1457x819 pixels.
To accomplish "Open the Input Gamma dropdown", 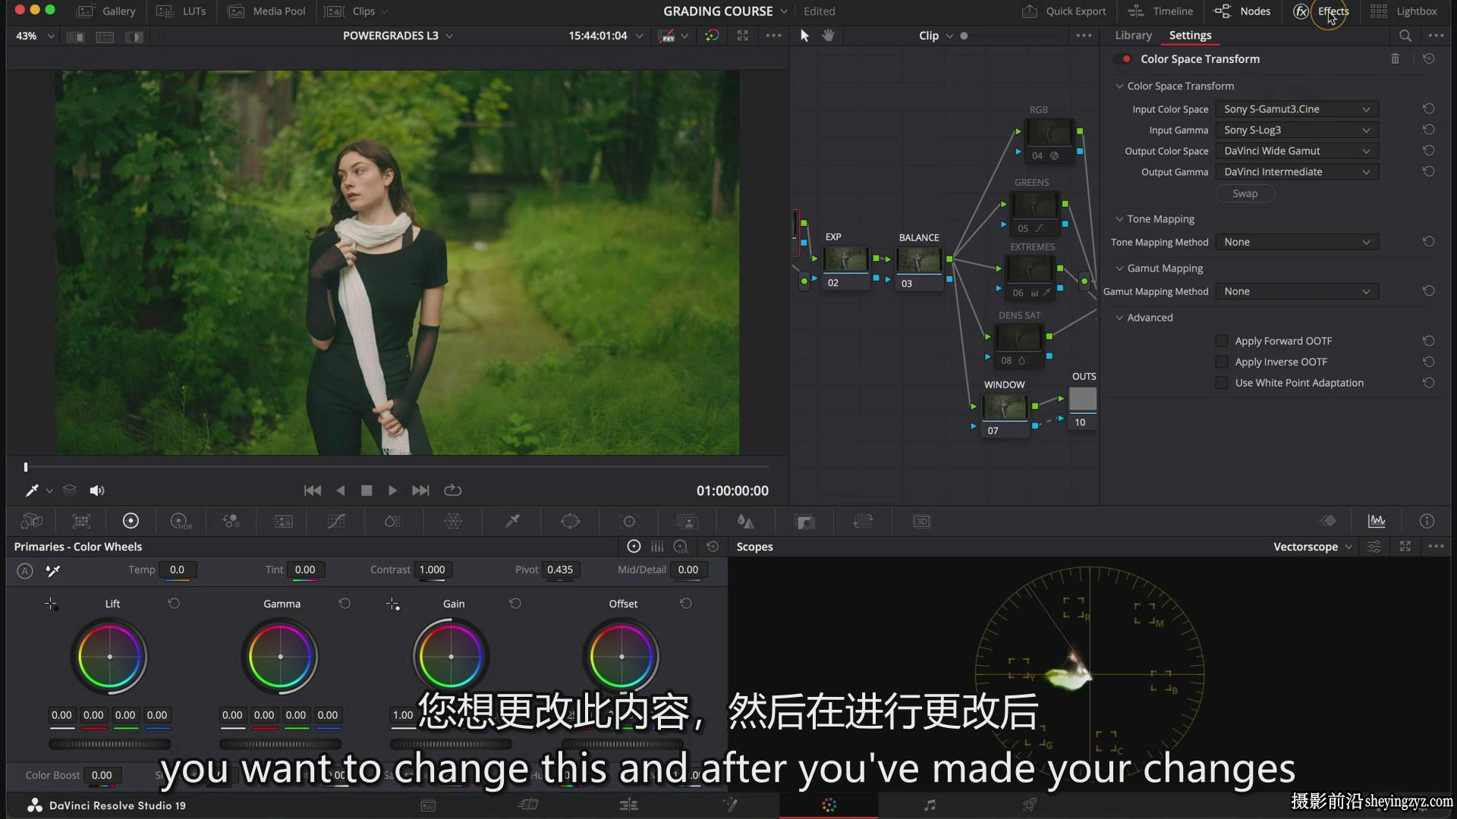I will pyautogui.click(x=1296, y=130).
